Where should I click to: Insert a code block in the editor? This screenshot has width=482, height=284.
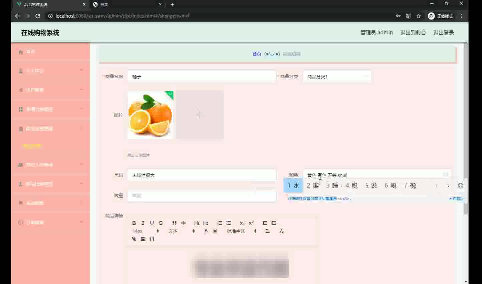[x=183, y=223]
